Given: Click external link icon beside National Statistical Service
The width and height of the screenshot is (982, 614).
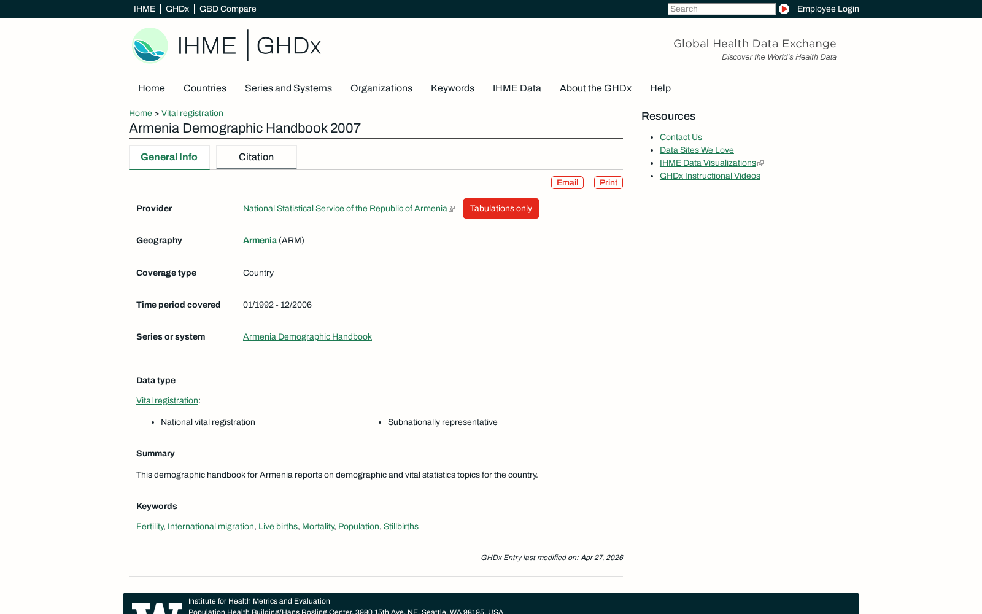Looking at the screenshot, I should (x=452, y=209).
